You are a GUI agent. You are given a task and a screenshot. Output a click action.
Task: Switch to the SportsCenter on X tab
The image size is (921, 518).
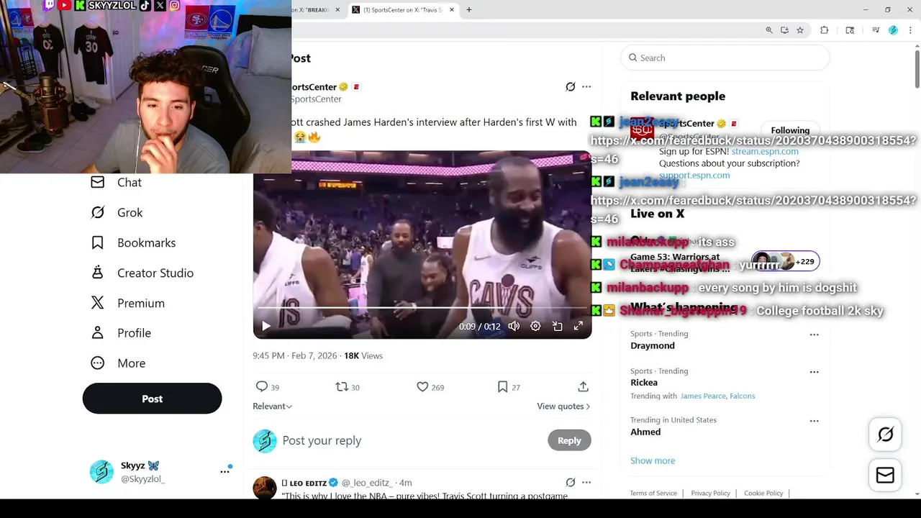point(401,9)
